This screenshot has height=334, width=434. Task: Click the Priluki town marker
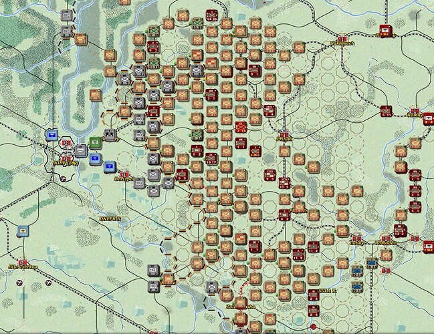click(284, 135)
